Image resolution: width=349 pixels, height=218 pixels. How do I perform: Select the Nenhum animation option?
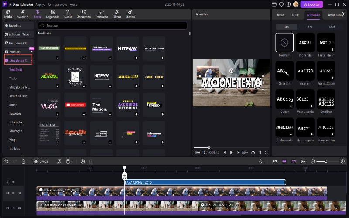coord(284,43)
